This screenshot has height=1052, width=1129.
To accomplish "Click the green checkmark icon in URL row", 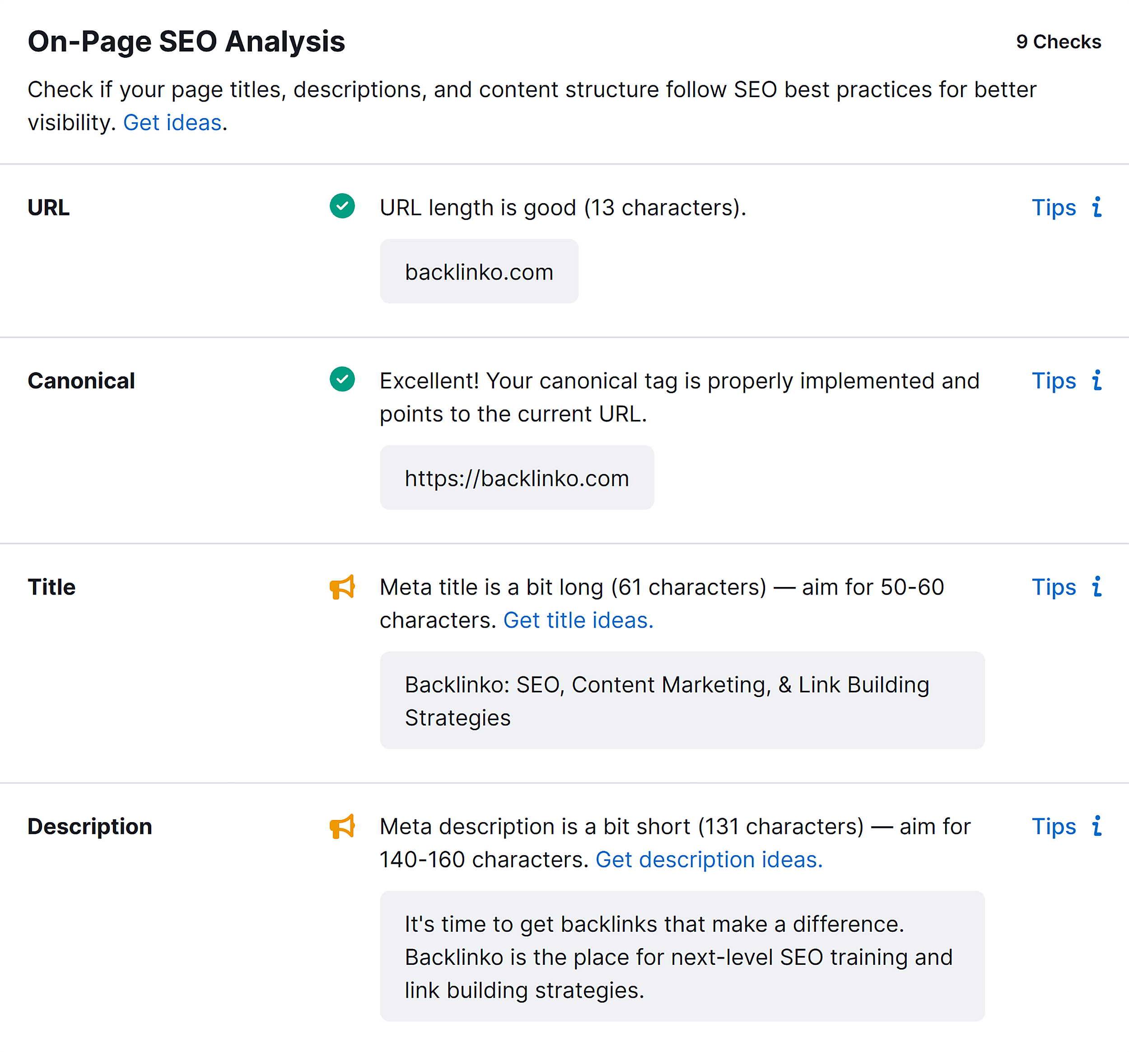I will coord(342,206).
